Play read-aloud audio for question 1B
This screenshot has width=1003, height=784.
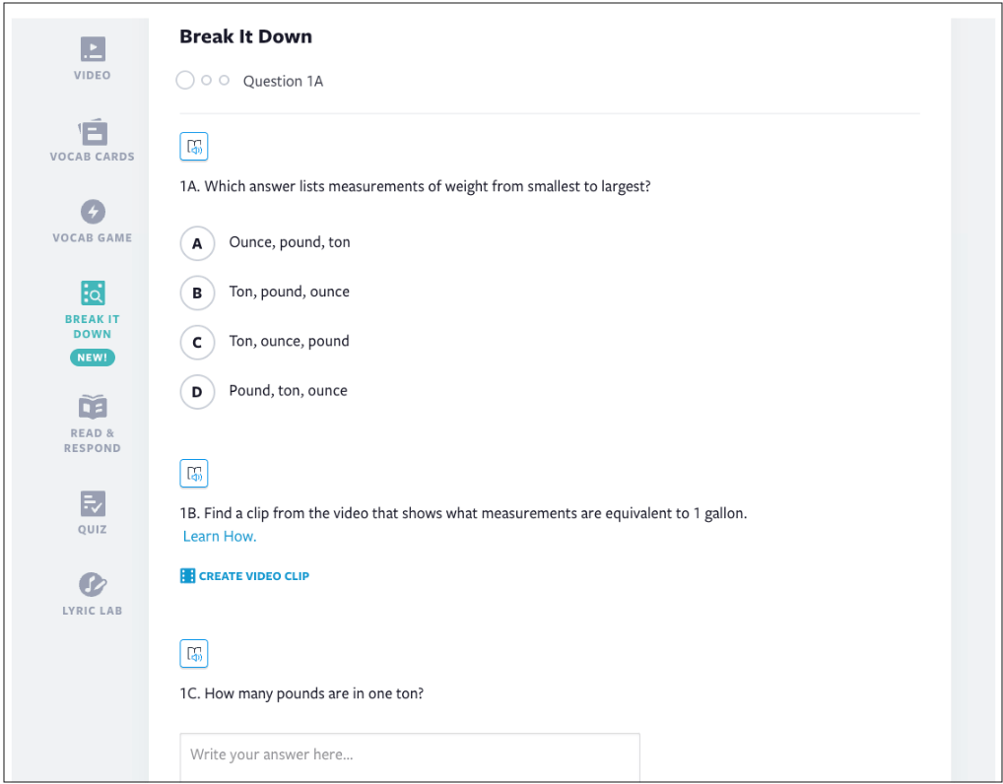pyautogui.click(x=194, y=473)
